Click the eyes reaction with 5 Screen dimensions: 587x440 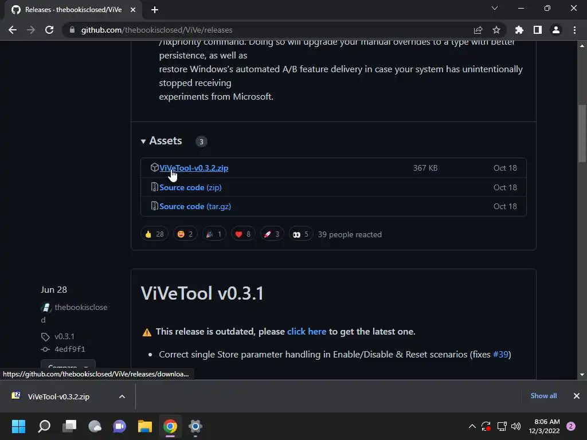pyautogui.click(x=300, y=234)
